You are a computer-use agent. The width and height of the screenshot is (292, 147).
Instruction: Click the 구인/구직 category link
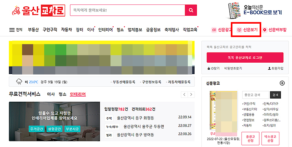pyautogui.click(x=249, y=104)
